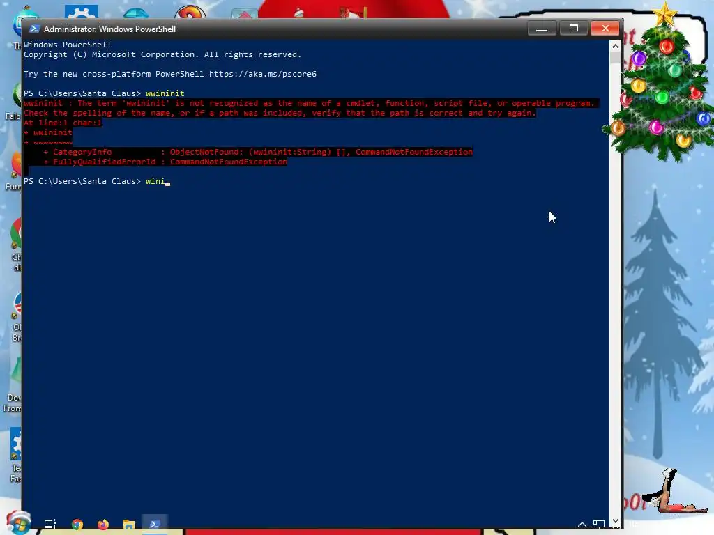Open network icon in system tray
Viewport: 714px width, 535px height.
(x=599, y=524)
